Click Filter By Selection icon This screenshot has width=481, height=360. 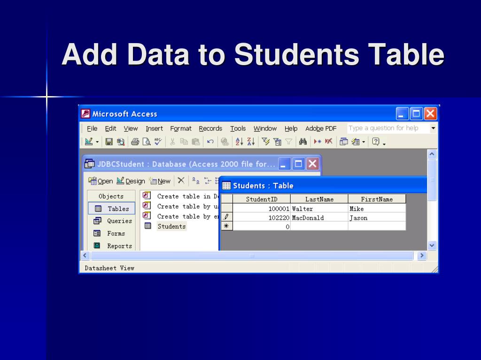266,142
